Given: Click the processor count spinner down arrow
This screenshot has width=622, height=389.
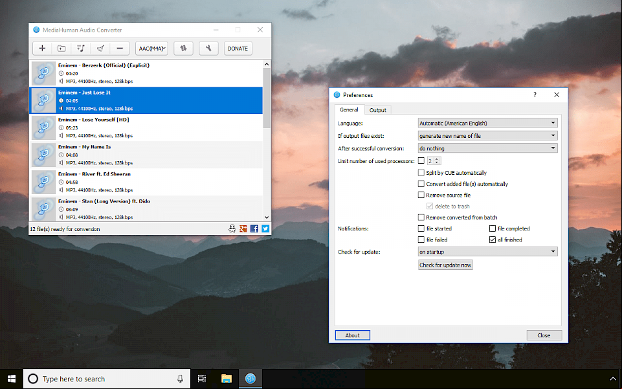Looking at the screenshot, I should [x=437, y=162].
